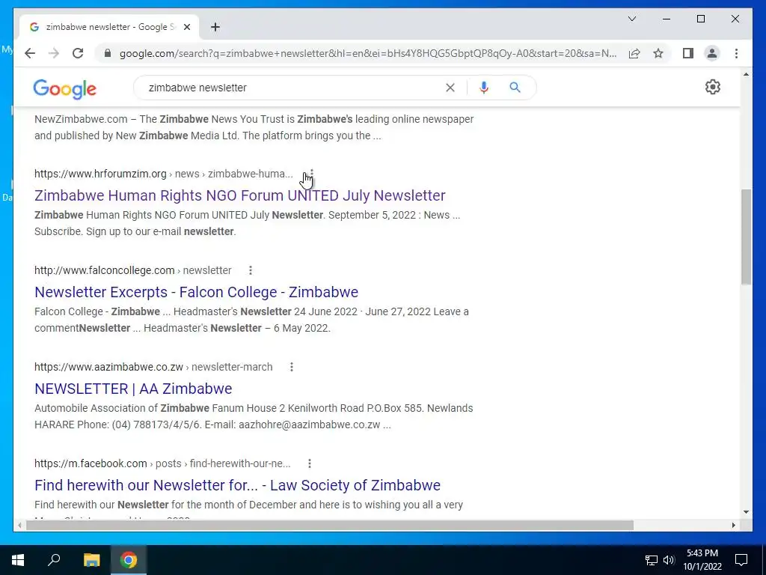Click the vertical scrollbar thumb

coord(746,237)
